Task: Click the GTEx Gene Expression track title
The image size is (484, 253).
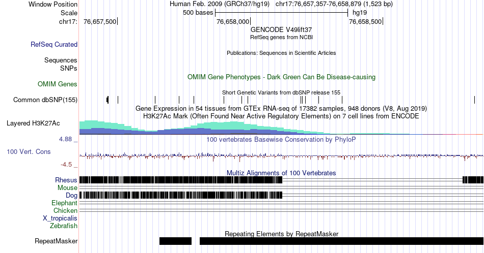Action: tap(281, 108)
